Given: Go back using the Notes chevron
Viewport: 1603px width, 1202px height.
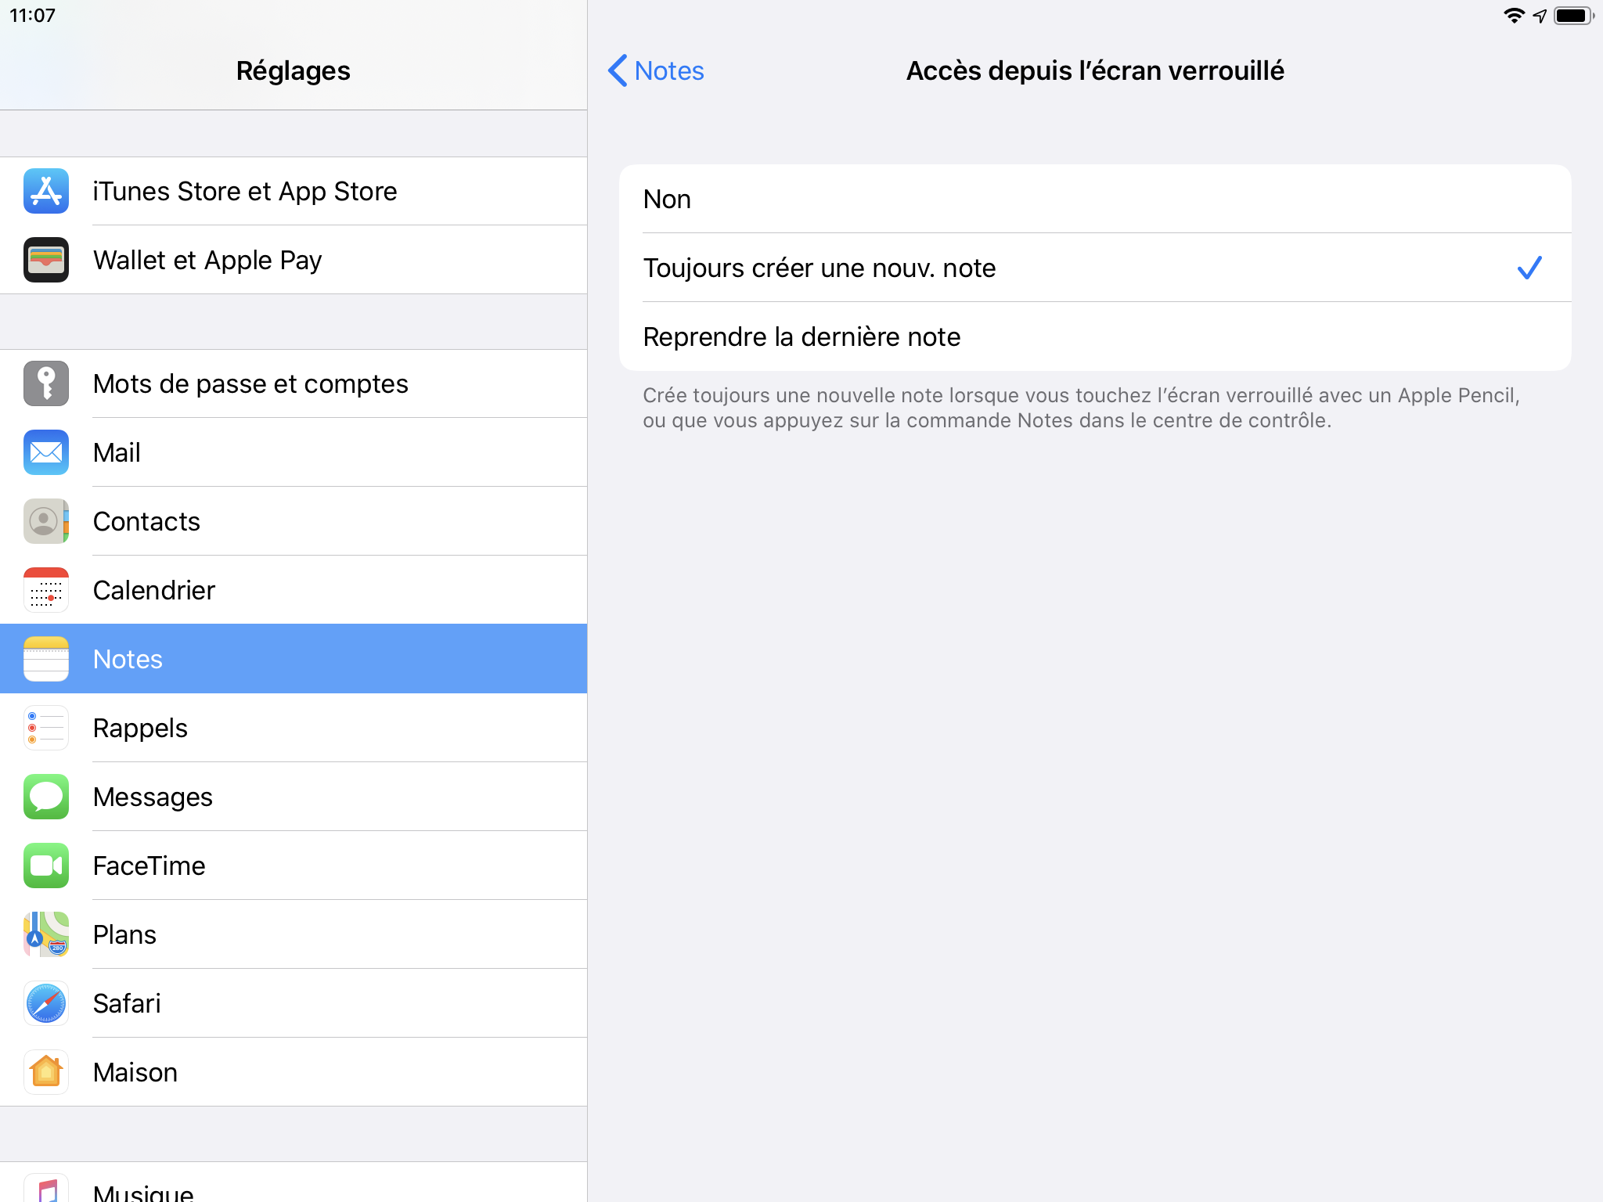Looking at the screenshot, I should (656, 70).
